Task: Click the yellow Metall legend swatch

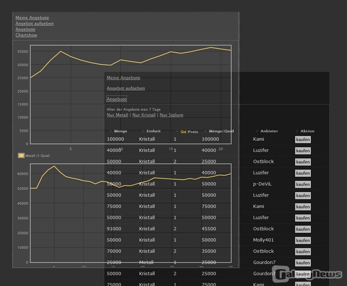Action: pos(21,155)
